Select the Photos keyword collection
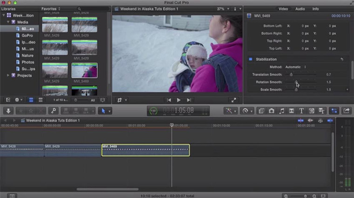354x198 pixels. (28, 62)
